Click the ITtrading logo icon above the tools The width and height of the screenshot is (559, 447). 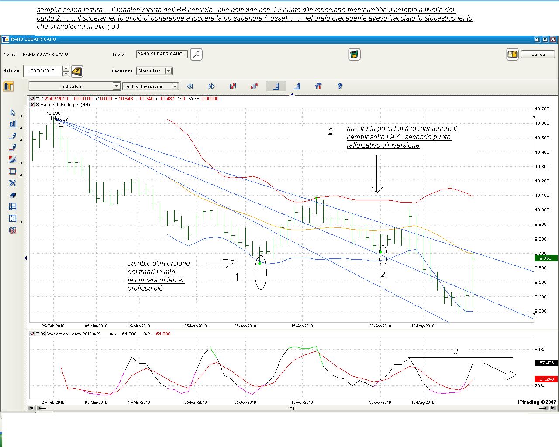pyautogui.click(x=8, y=86)
